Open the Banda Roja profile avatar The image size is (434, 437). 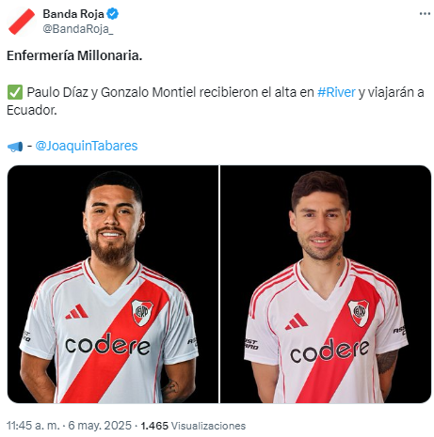click(x=22, y=22)
